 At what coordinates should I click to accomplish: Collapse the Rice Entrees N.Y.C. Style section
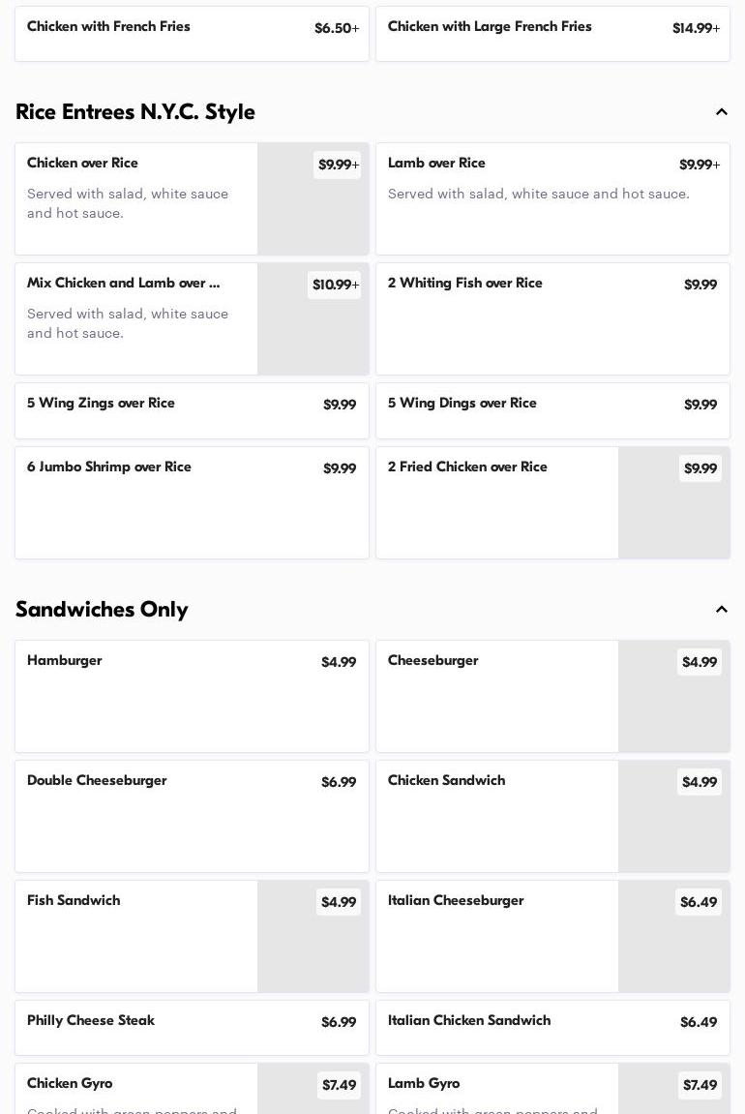click(721, 112)
